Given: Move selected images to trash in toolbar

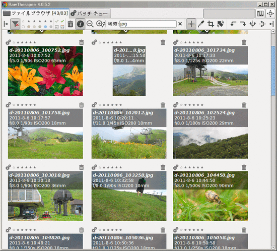Looking at the screenshot, I should click(x=71, y=24).
